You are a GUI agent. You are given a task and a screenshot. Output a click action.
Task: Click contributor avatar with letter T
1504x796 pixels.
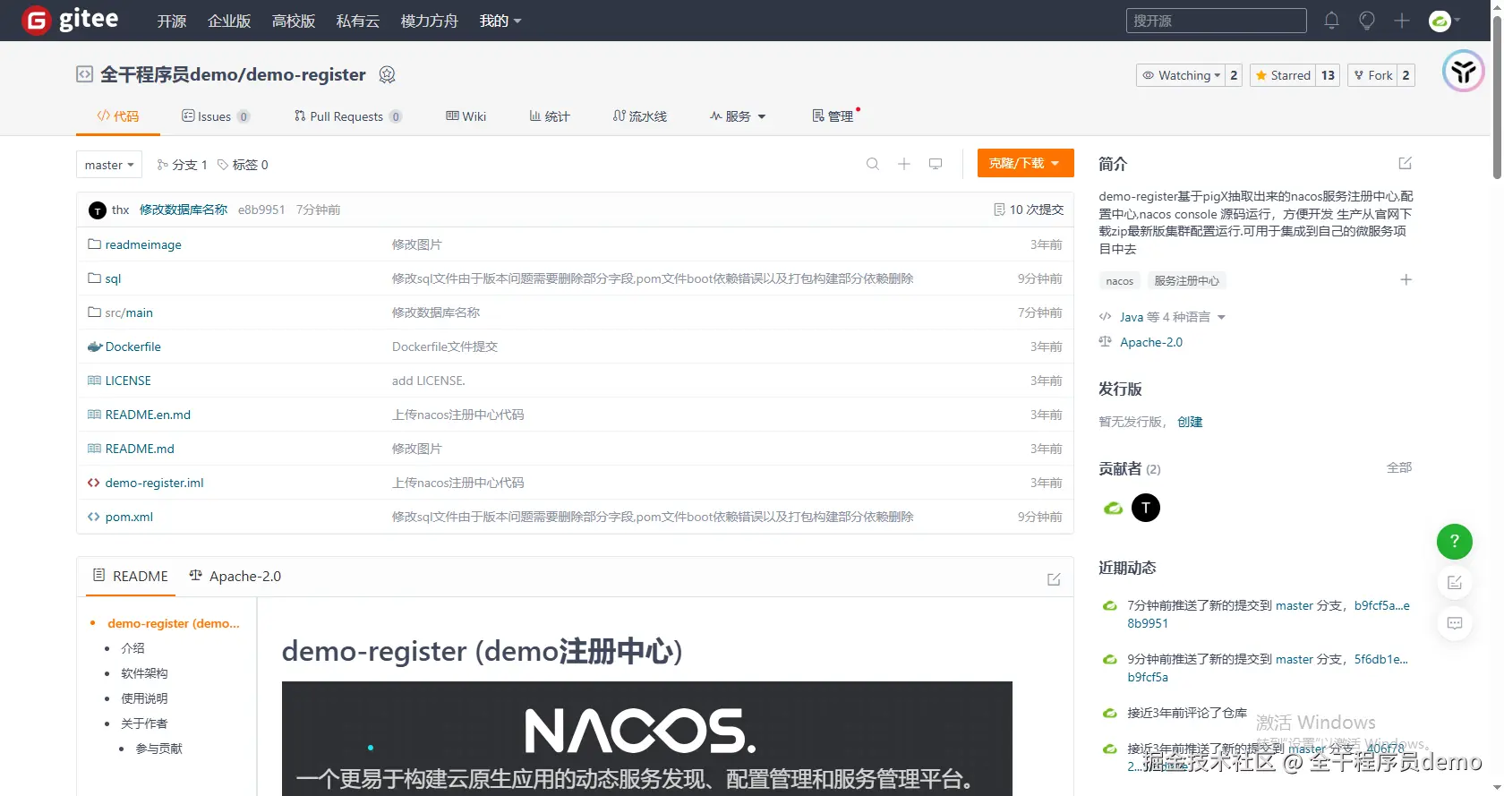1146,508
